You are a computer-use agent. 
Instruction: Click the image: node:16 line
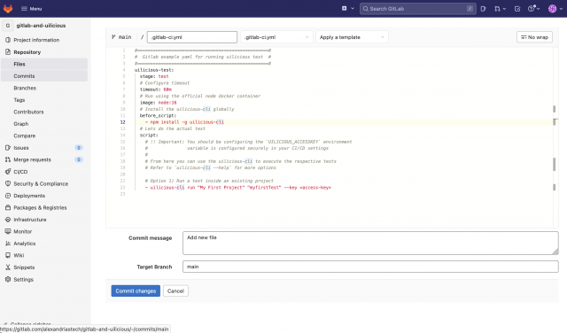pos(158,103)
